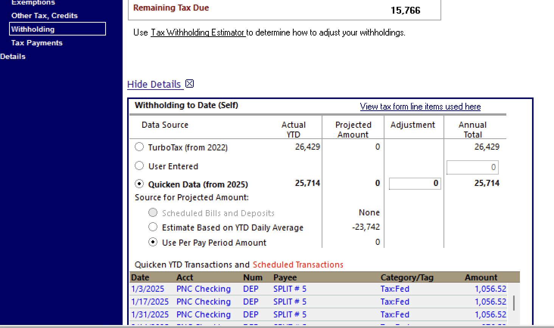Click the User Entered annual total field
The width and height of the screenshot is (554, 328).
tap(472, 167)
